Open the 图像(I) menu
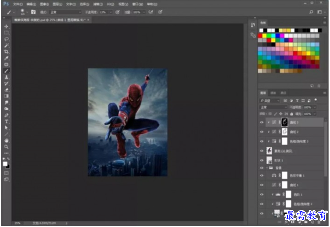Image resolution: width=330 pixels, height=227 pixels. pos(44,4)
